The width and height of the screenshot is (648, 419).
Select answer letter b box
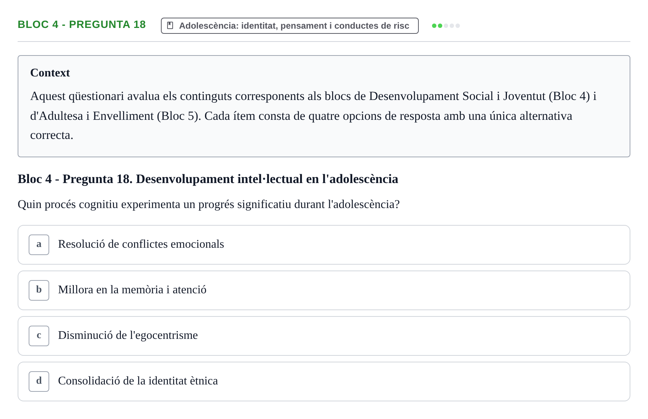pyautogui.click(x=39, y=290)
